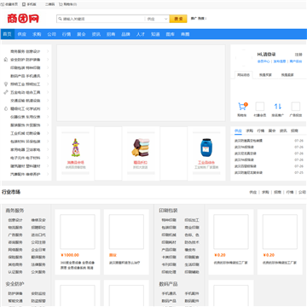Screen dimensions: 307x307
Task: Click the lightbulb icon beside lighting category
Action: pos(5,84)
